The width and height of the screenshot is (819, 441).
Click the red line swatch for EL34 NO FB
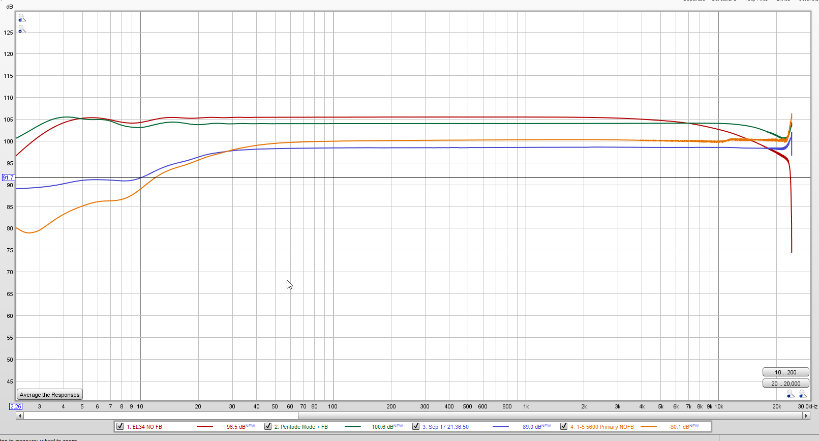pyautogui.click(x=205, y=427)
